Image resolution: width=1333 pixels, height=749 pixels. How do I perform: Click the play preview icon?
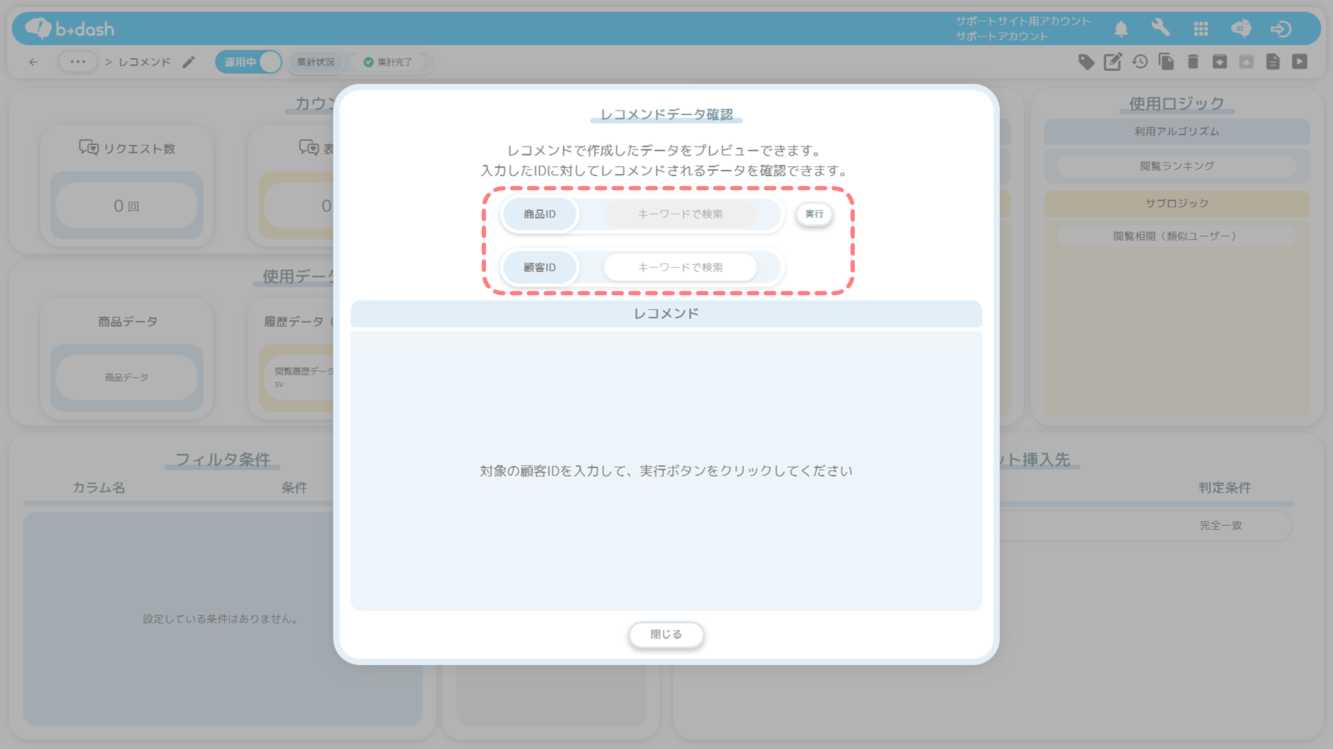click(x=1300, y=62)
